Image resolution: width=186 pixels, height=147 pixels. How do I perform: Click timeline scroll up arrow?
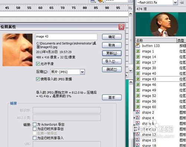pyautogui.click(x=131, y=13)
